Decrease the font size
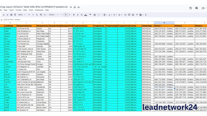207x116 pixels. [x=62, y=15]
